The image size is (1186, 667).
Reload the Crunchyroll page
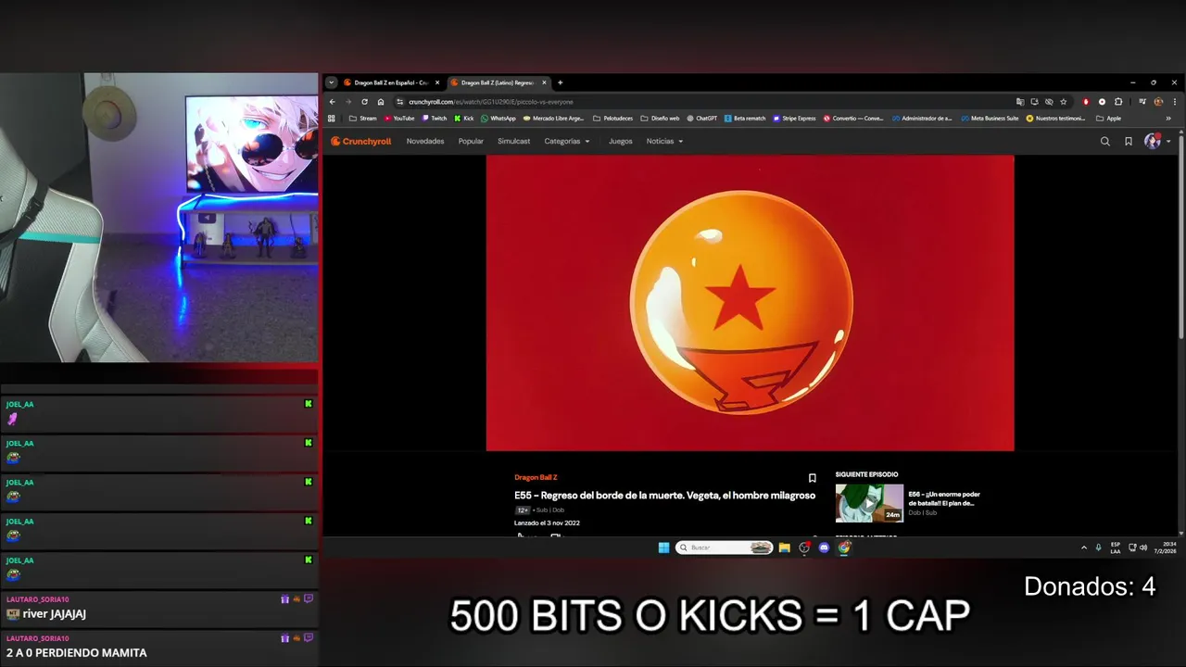(x=364, y=102)
